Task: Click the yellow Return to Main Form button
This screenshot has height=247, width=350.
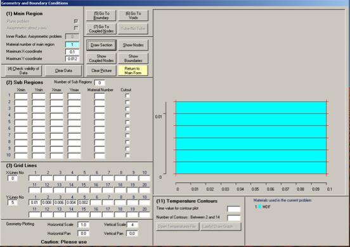Action: [133, 70]
